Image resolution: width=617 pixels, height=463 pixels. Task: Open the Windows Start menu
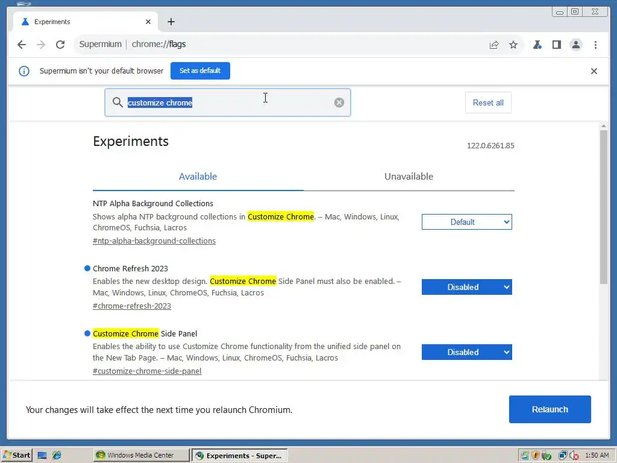(17, 456)
